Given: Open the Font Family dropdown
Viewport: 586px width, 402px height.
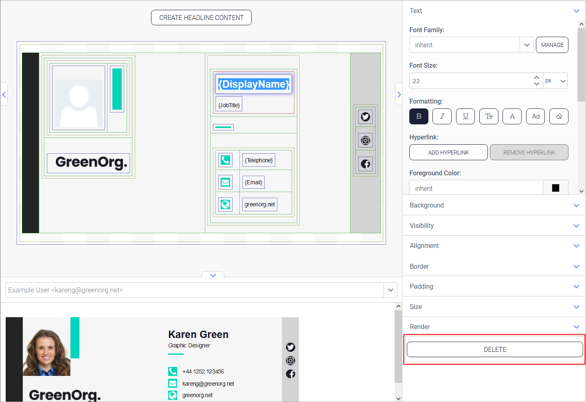Looking at the screenshot, I should [527, 45].
